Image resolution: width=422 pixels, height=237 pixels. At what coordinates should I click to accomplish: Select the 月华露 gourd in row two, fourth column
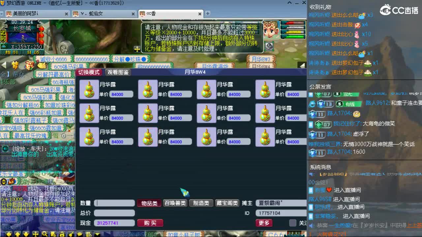coord(265,113)
